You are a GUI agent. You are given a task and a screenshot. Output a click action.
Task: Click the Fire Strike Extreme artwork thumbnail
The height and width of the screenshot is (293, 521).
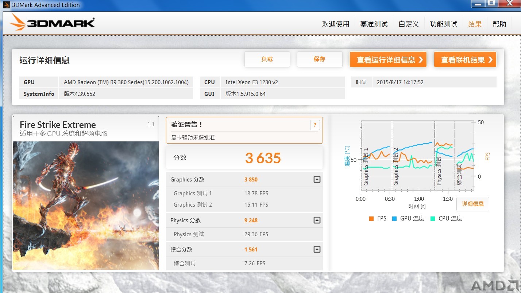(x=86, y=206)
